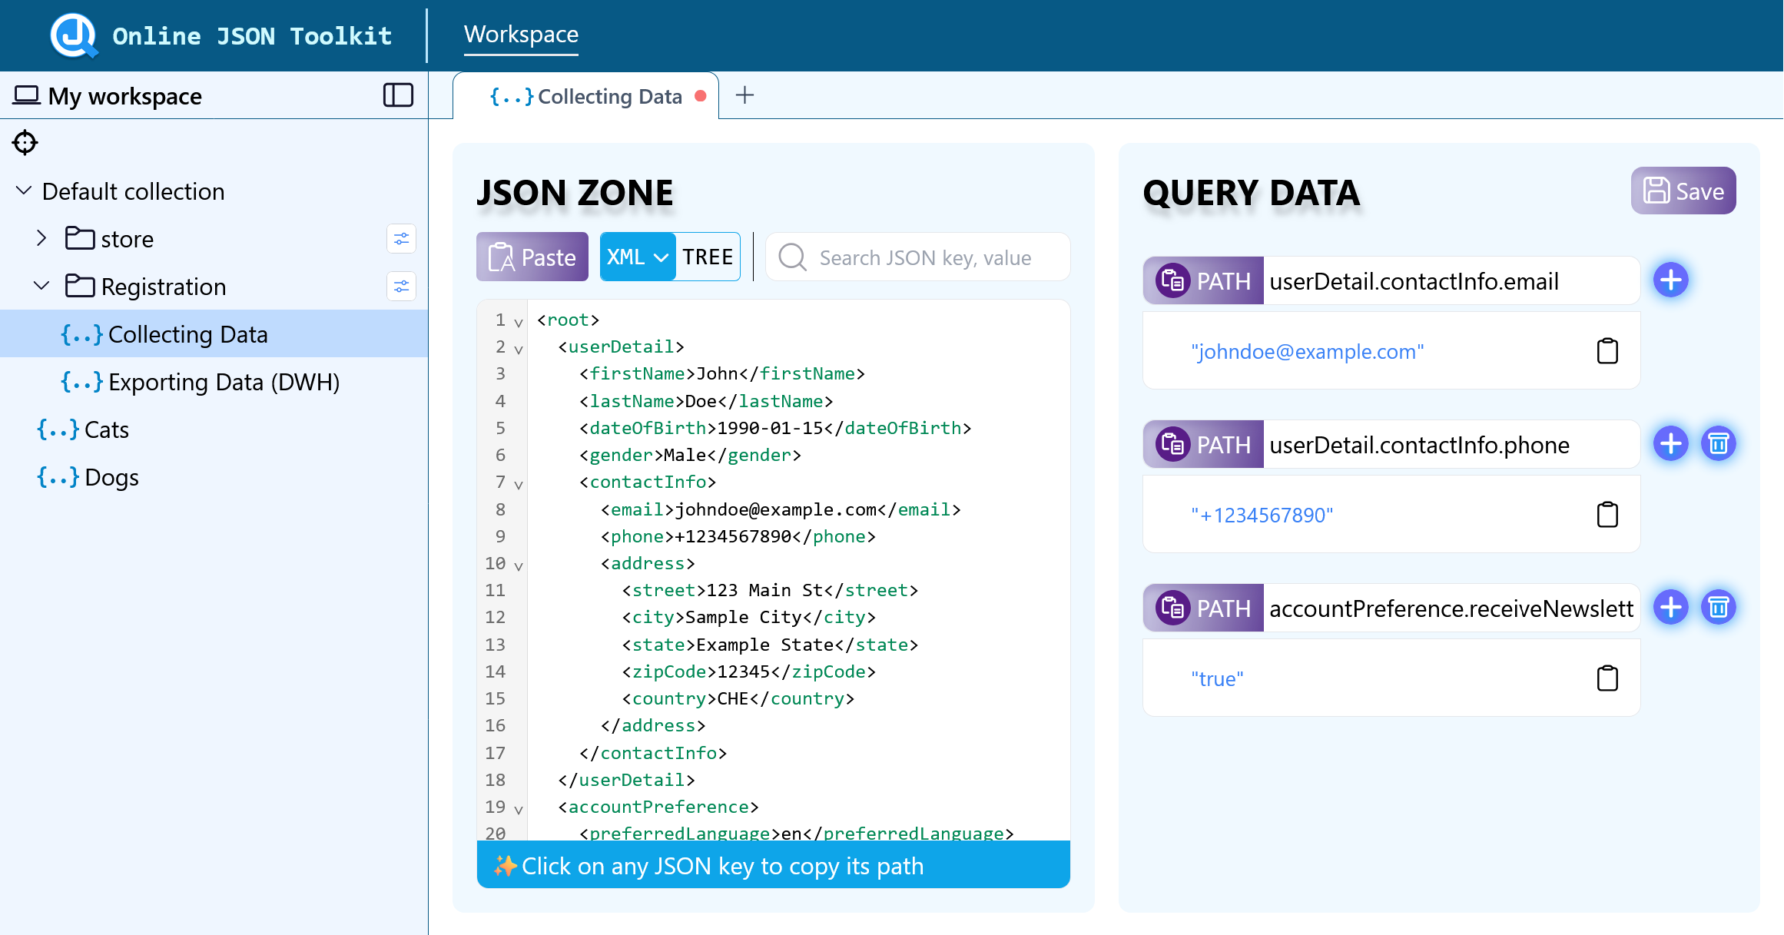Click the Paste button
Image resolution: width=1784 pixels, height=935 pixels.
point(532,257)
